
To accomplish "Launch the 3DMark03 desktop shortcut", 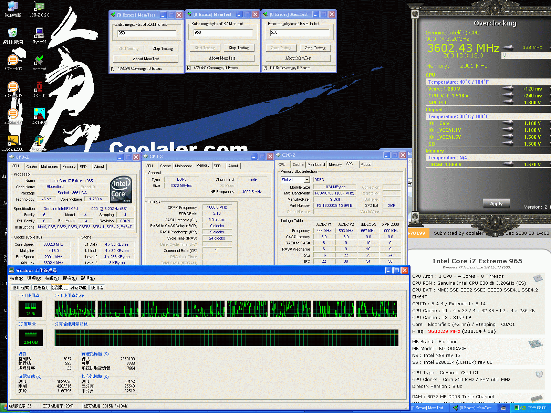I will click(13, 63).
